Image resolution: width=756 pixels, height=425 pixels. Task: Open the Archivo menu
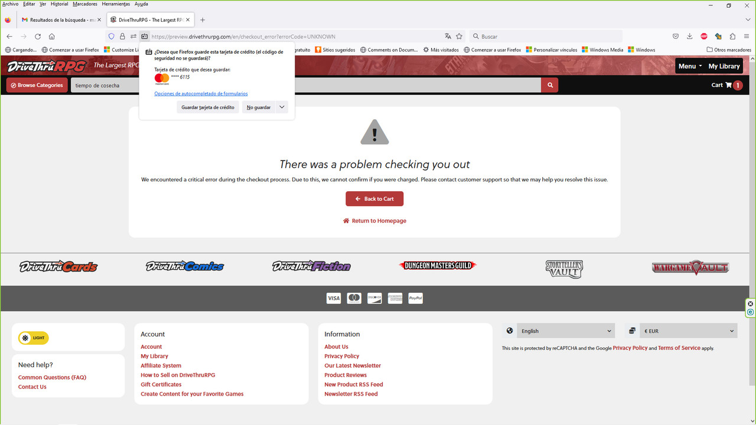tap(10, 4)
